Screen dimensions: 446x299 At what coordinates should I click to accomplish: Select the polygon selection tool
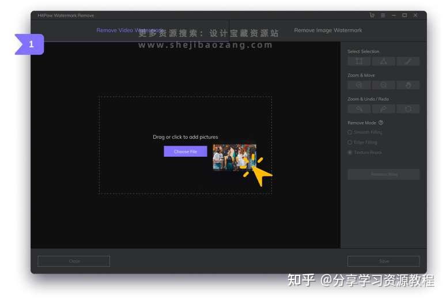(x=383, y=61)
